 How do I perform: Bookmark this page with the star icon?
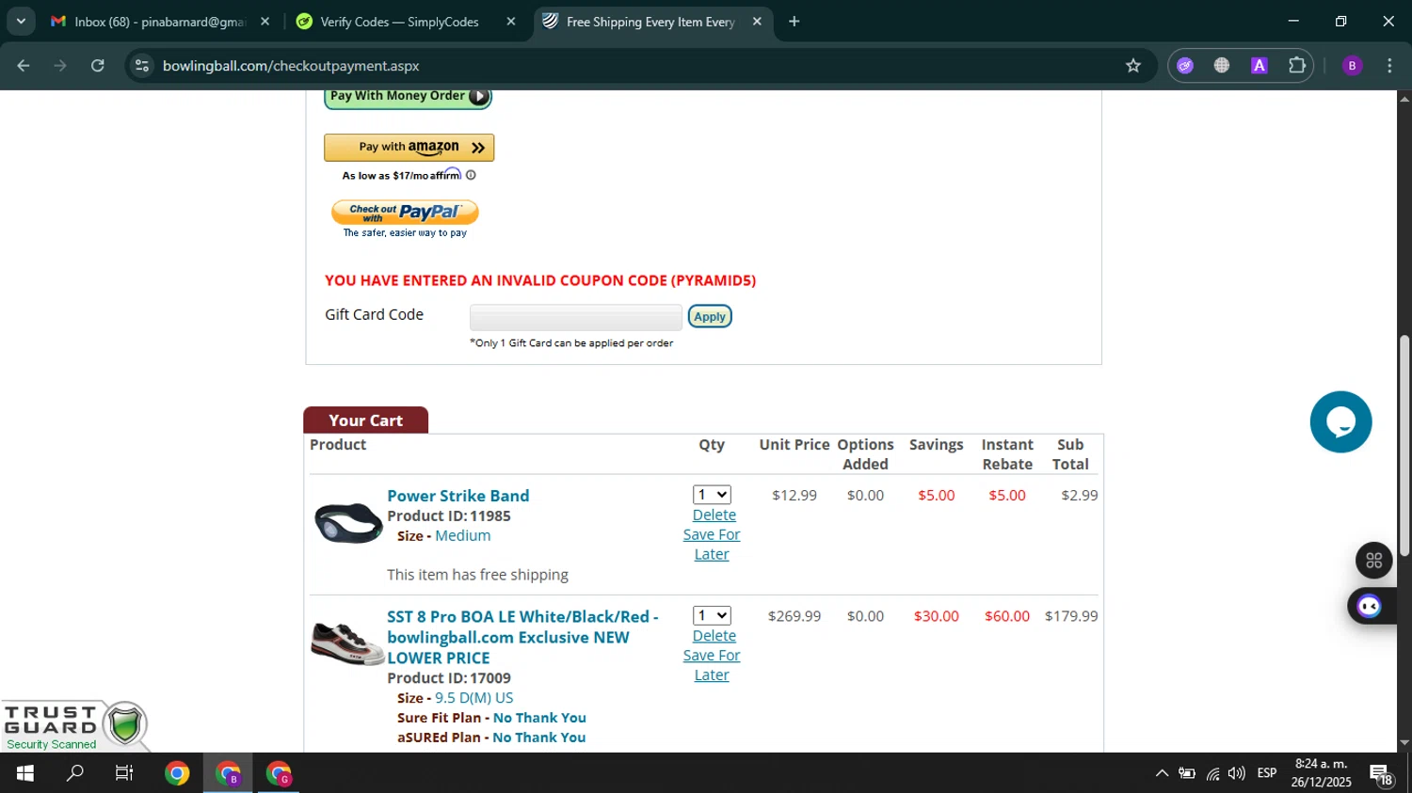coord(1133,66)
